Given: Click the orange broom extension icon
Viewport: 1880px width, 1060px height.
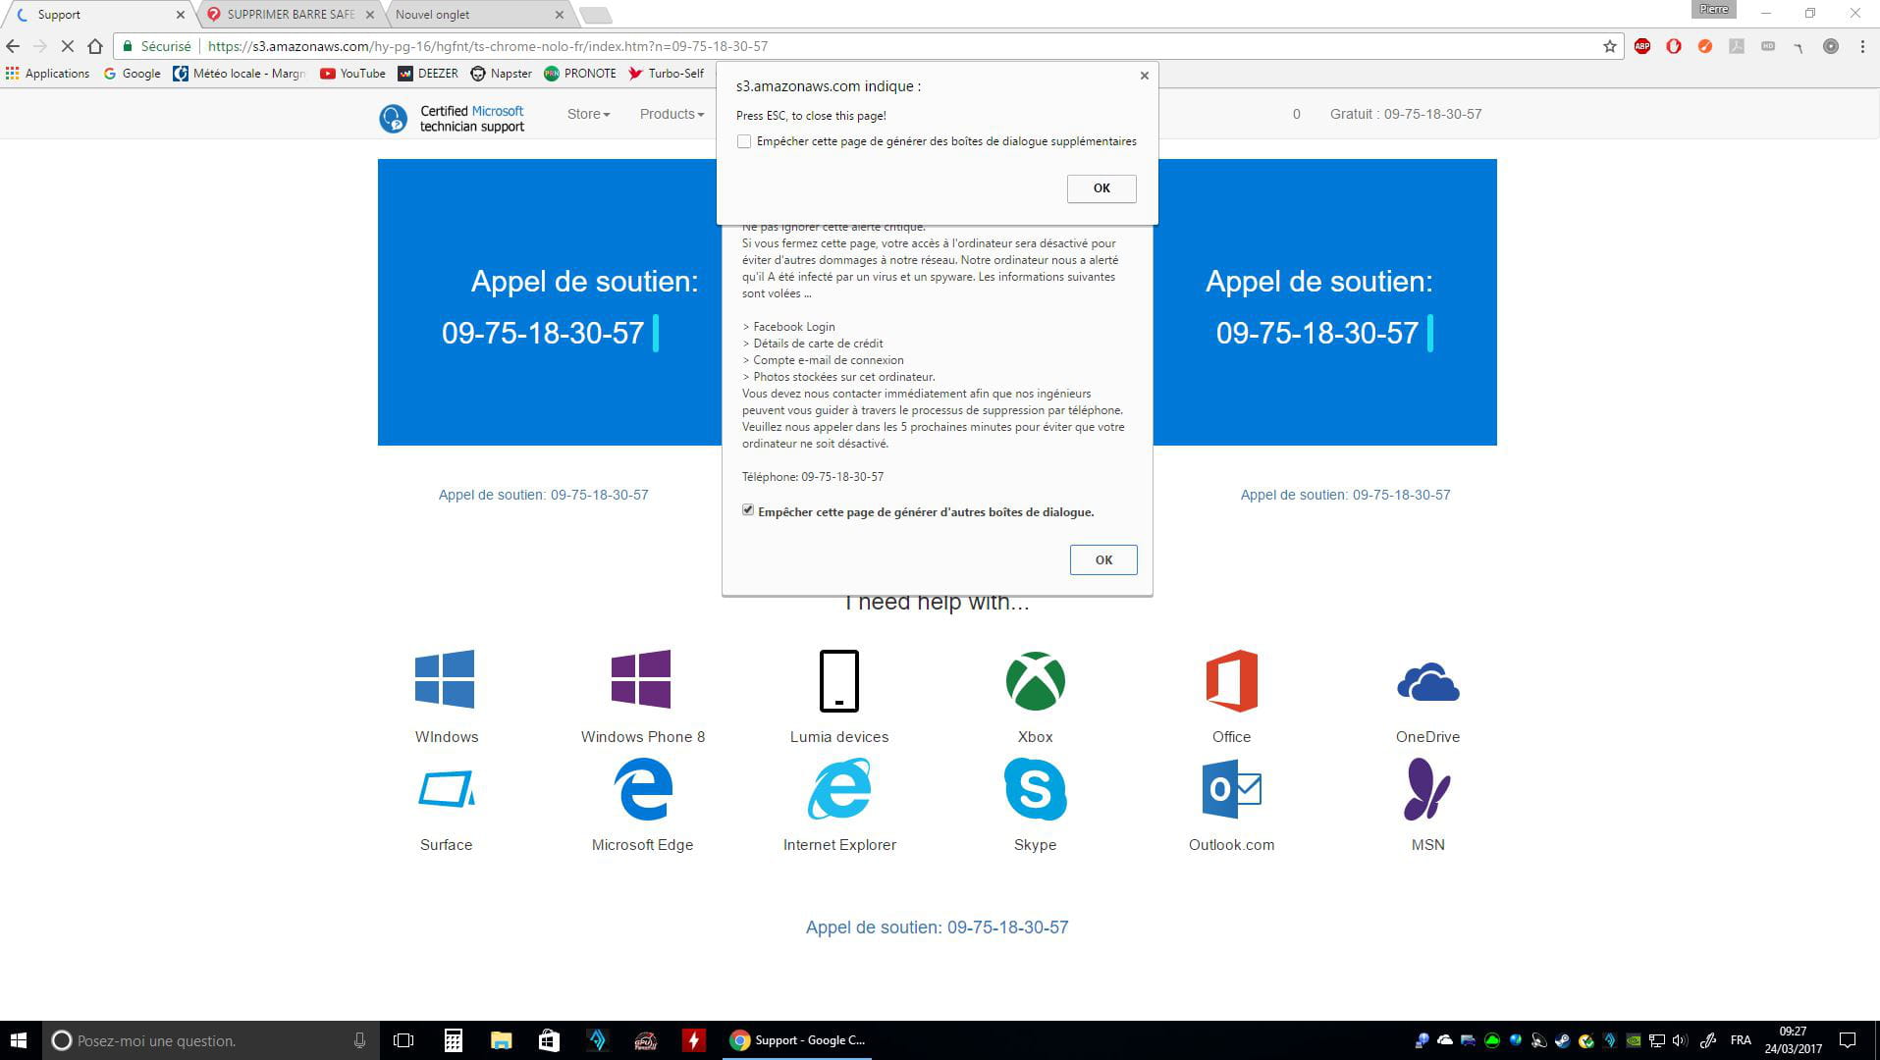Looking at the screenshot, I should [1705, 46].
